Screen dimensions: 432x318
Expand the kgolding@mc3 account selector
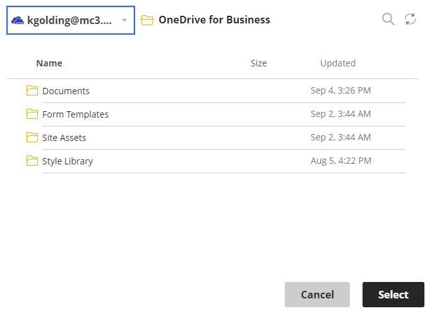click(x=71, y=20)
